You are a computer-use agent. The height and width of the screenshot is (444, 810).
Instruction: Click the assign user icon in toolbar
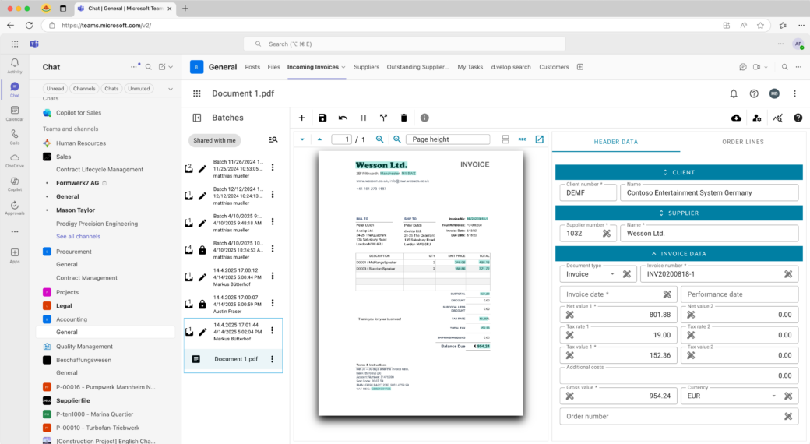pos(757,118)
